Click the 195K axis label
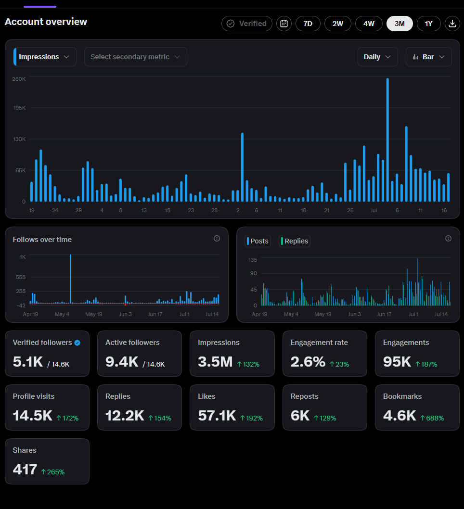 coord(19,108)
